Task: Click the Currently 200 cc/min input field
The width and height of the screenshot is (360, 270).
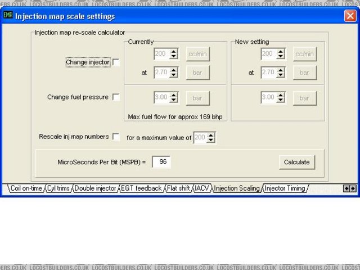Action: click(162, 54)
